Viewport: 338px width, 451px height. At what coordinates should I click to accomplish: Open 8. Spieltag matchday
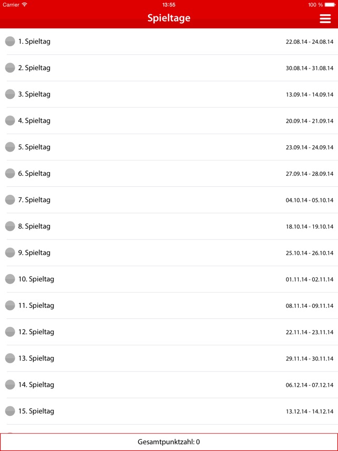(169, 226)
